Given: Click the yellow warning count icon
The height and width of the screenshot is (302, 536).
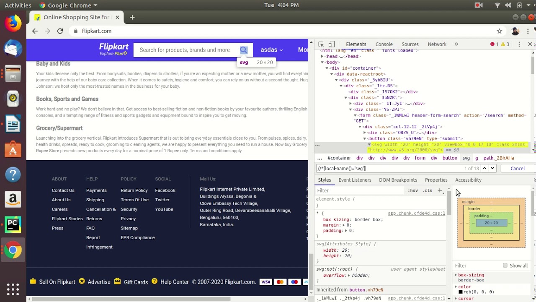Looking at the screenshot, I should click(503, 44).
